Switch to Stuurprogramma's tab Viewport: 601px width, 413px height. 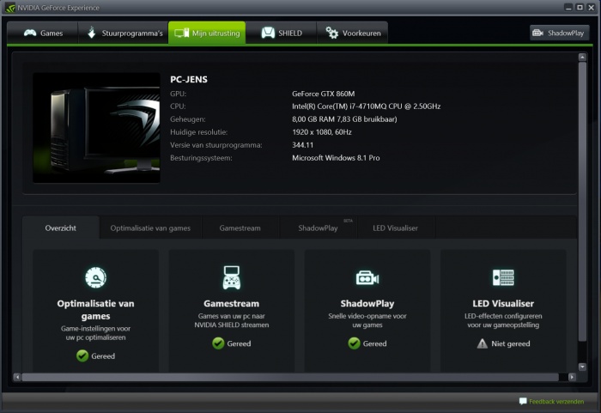tap(124, 33)
